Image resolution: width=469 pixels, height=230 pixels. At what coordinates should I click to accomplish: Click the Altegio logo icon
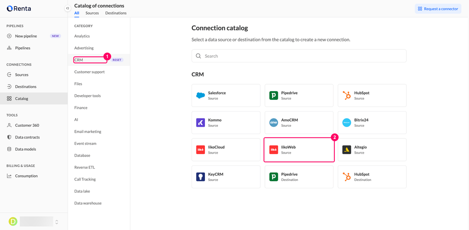[x=347, y=150]
